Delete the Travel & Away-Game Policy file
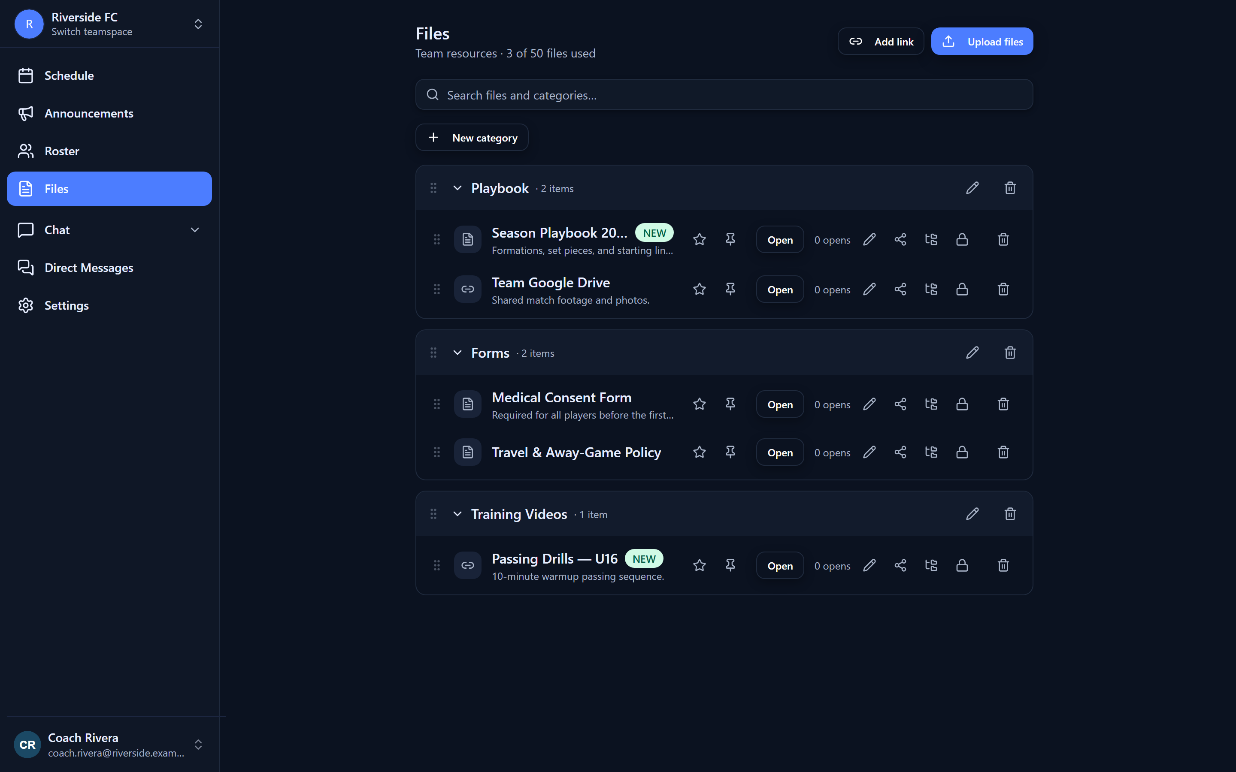 [1003, 452]
